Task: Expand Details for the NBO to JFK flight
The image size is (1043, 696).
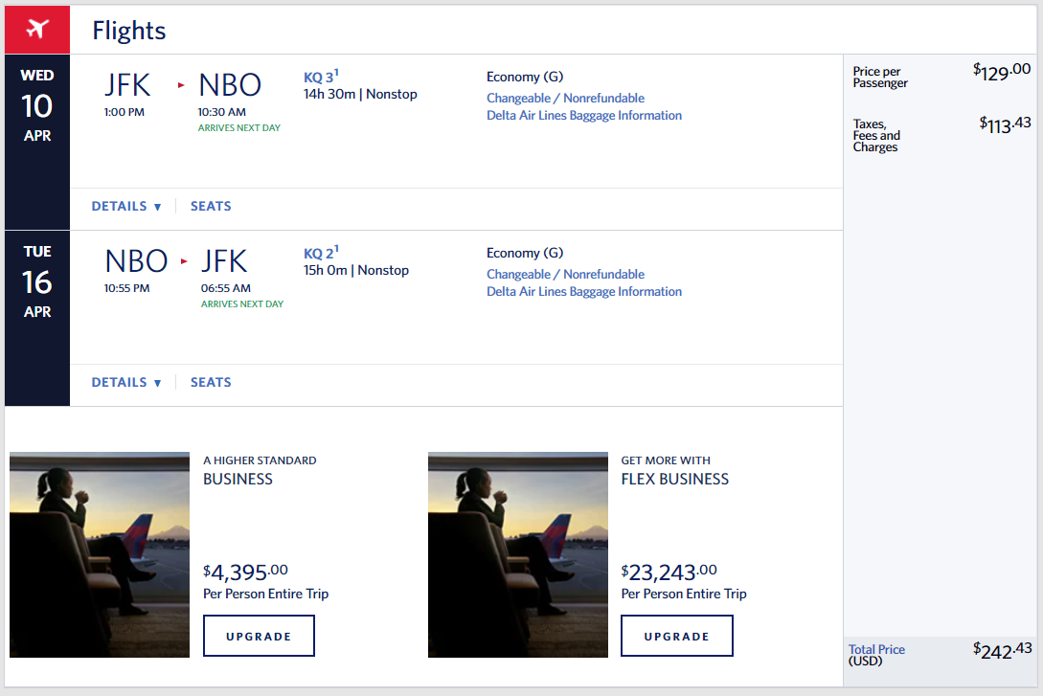Action: pyautogui.click(x=126, y=382)
